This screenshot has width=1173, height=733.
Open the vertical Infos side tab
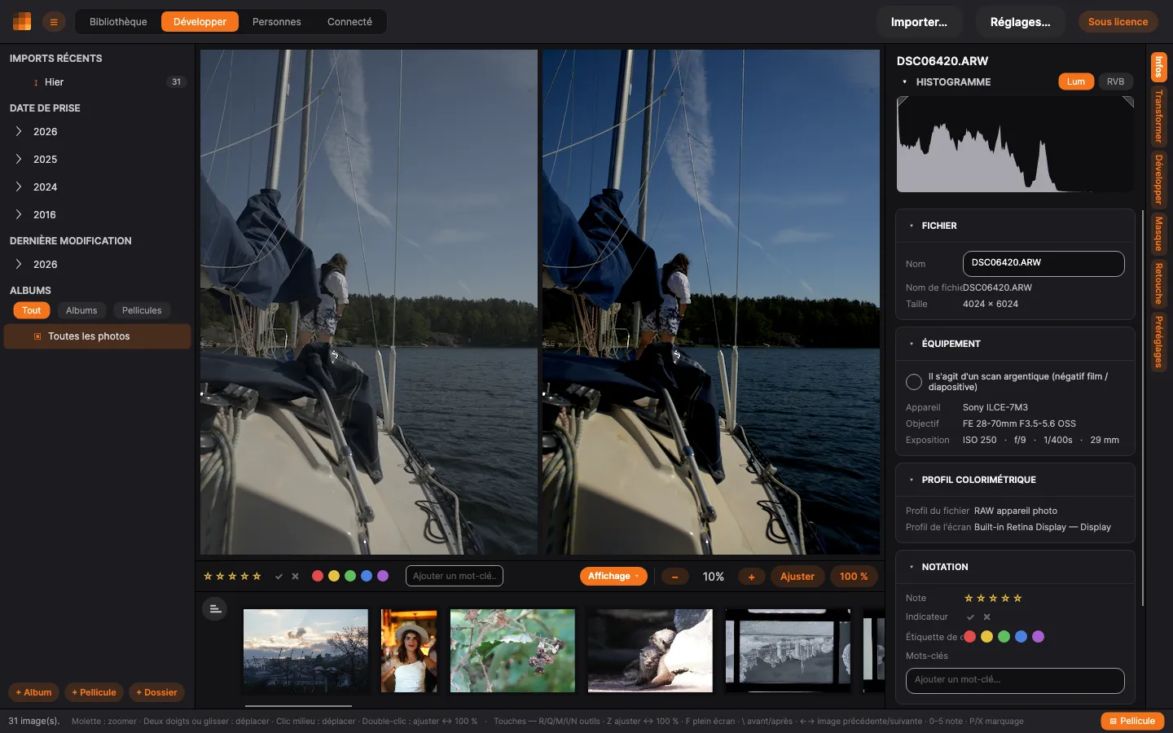coord(1158,67)
